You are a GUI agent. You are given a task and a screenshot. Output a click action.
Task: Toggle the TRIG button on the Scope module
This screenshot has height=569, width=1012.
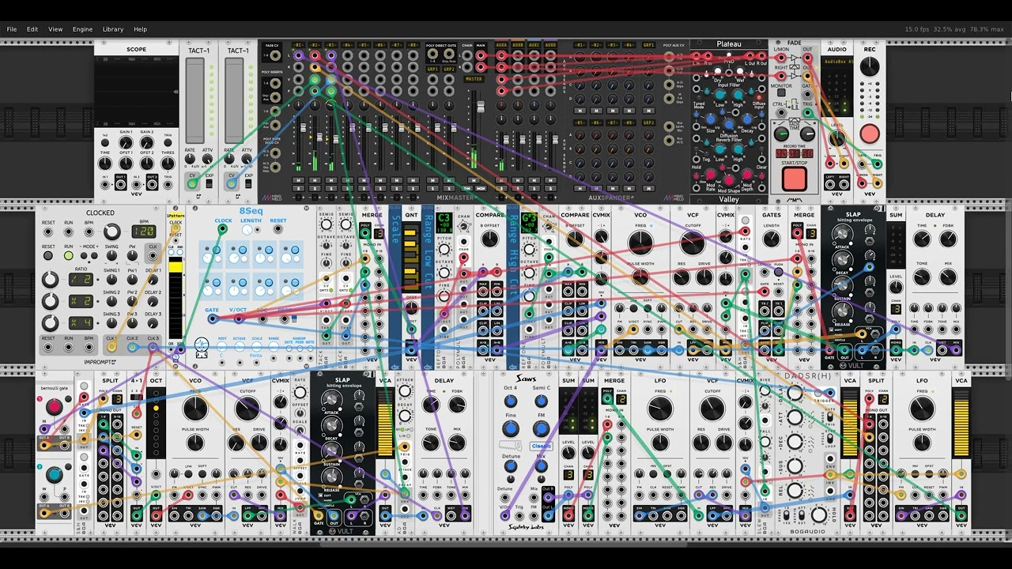tap(168, 142)
